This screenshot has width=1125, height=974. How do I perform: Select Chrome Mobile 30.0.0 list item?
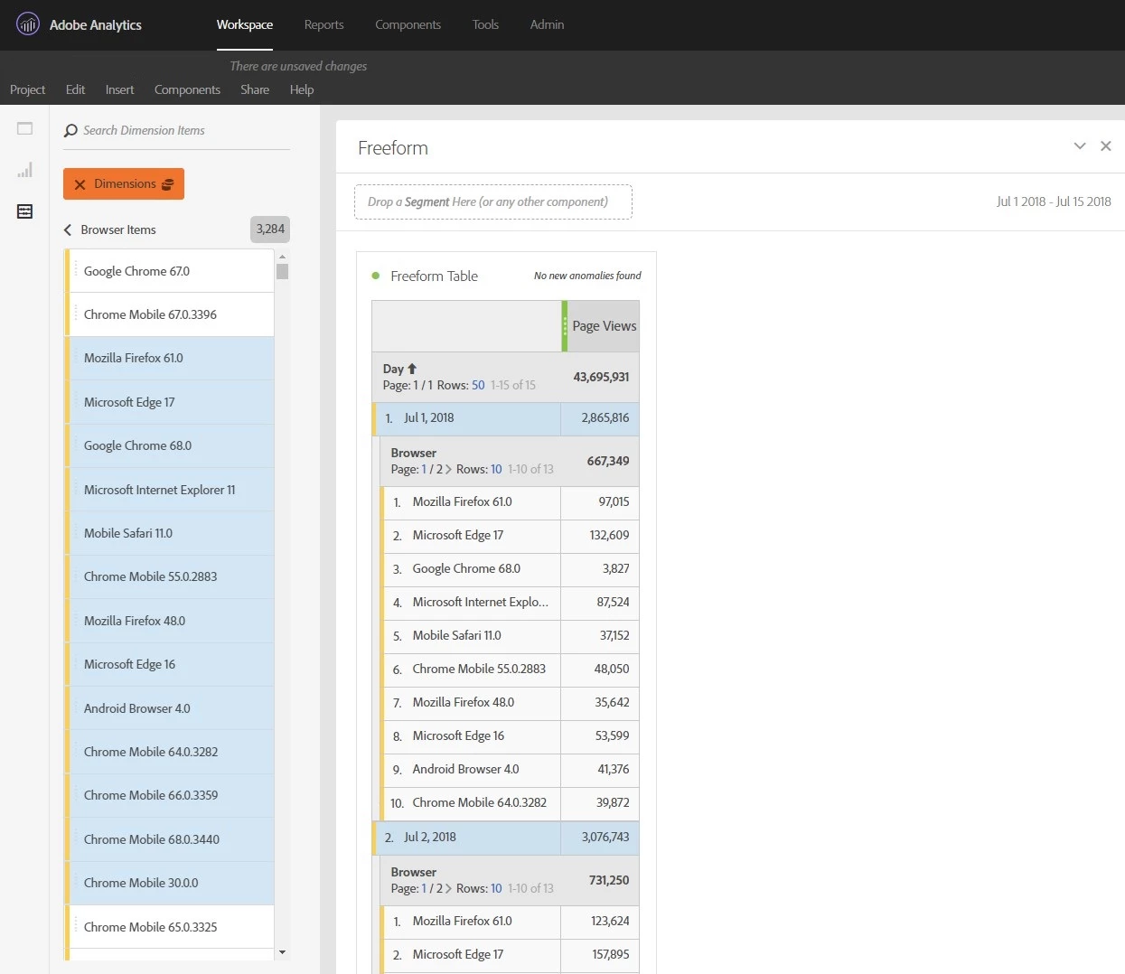click(x=169, y=883)
